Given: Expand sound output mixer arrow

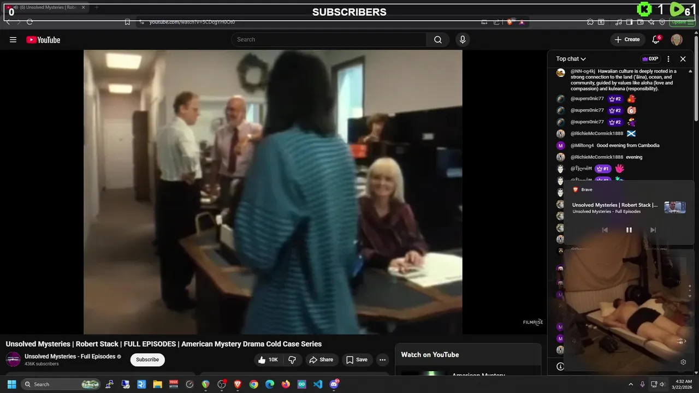Looking at the screenshot, I should (x=681, y=341).
